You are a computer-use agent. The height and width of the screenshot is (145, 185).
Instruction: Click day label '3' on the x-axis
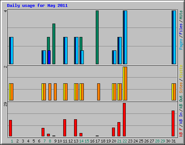(23, 141)
